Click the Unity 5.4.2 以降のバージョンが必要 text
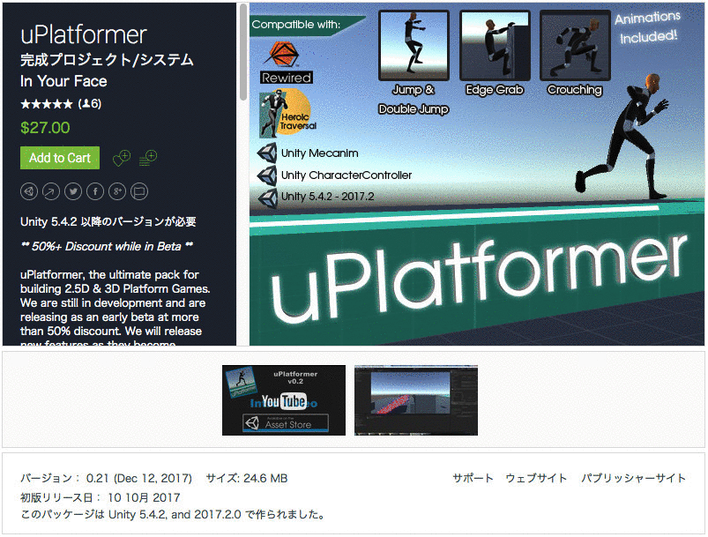This screenshot has height=537, width=708. [108, 221]
